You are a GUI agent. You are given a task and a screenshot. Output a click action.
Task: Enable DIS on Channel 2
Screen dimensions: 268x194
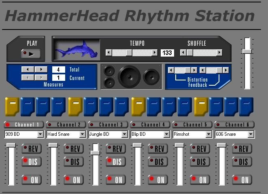coord(74,161)
